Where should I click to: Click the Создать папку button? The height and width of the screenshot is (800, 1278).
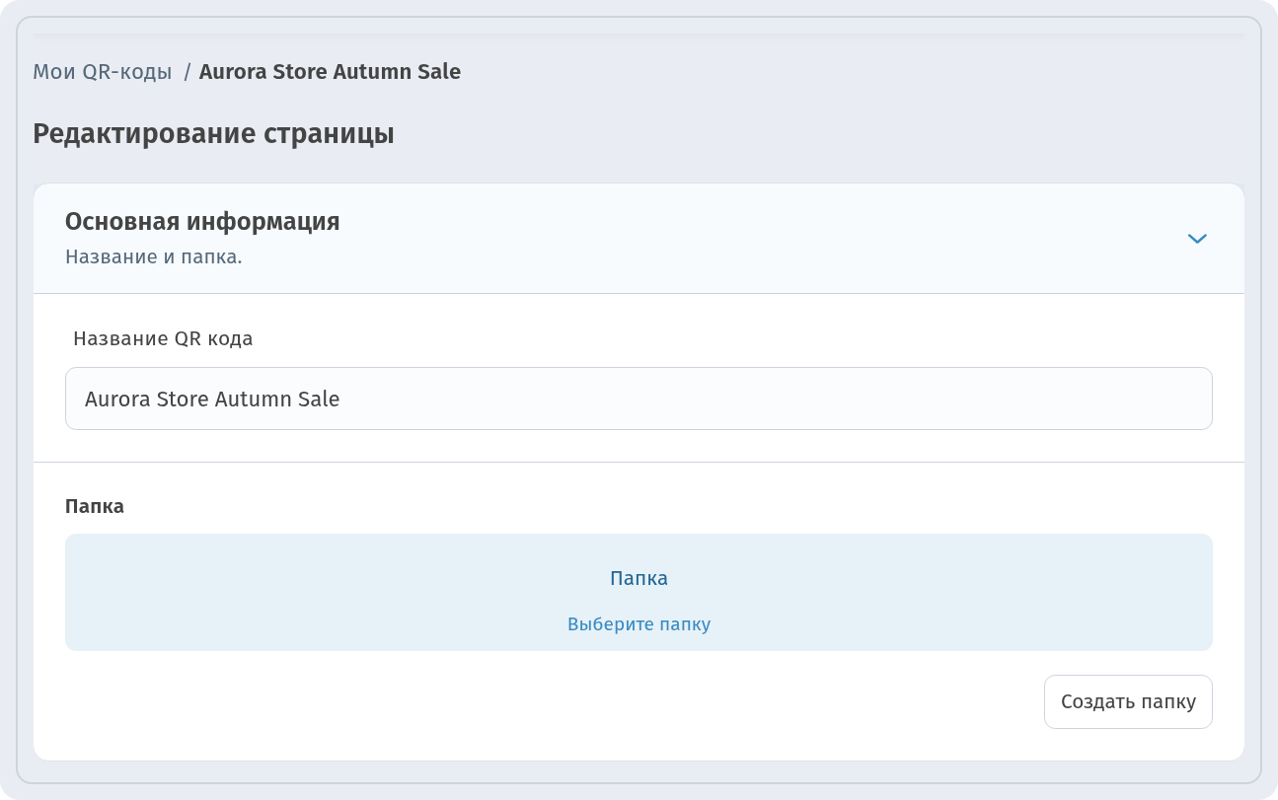[1128, 701]
